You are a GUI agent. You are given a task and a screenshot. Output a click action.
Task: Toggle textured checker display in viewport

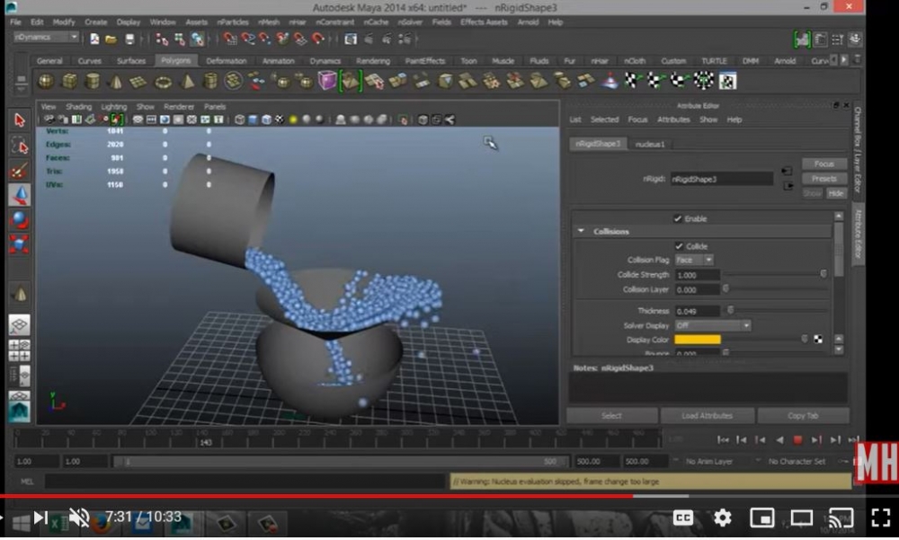coord(280,120)
